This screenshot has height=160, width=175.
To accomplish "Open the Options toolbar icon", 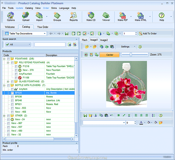I will pyautogui.click(x=11, y=17).
